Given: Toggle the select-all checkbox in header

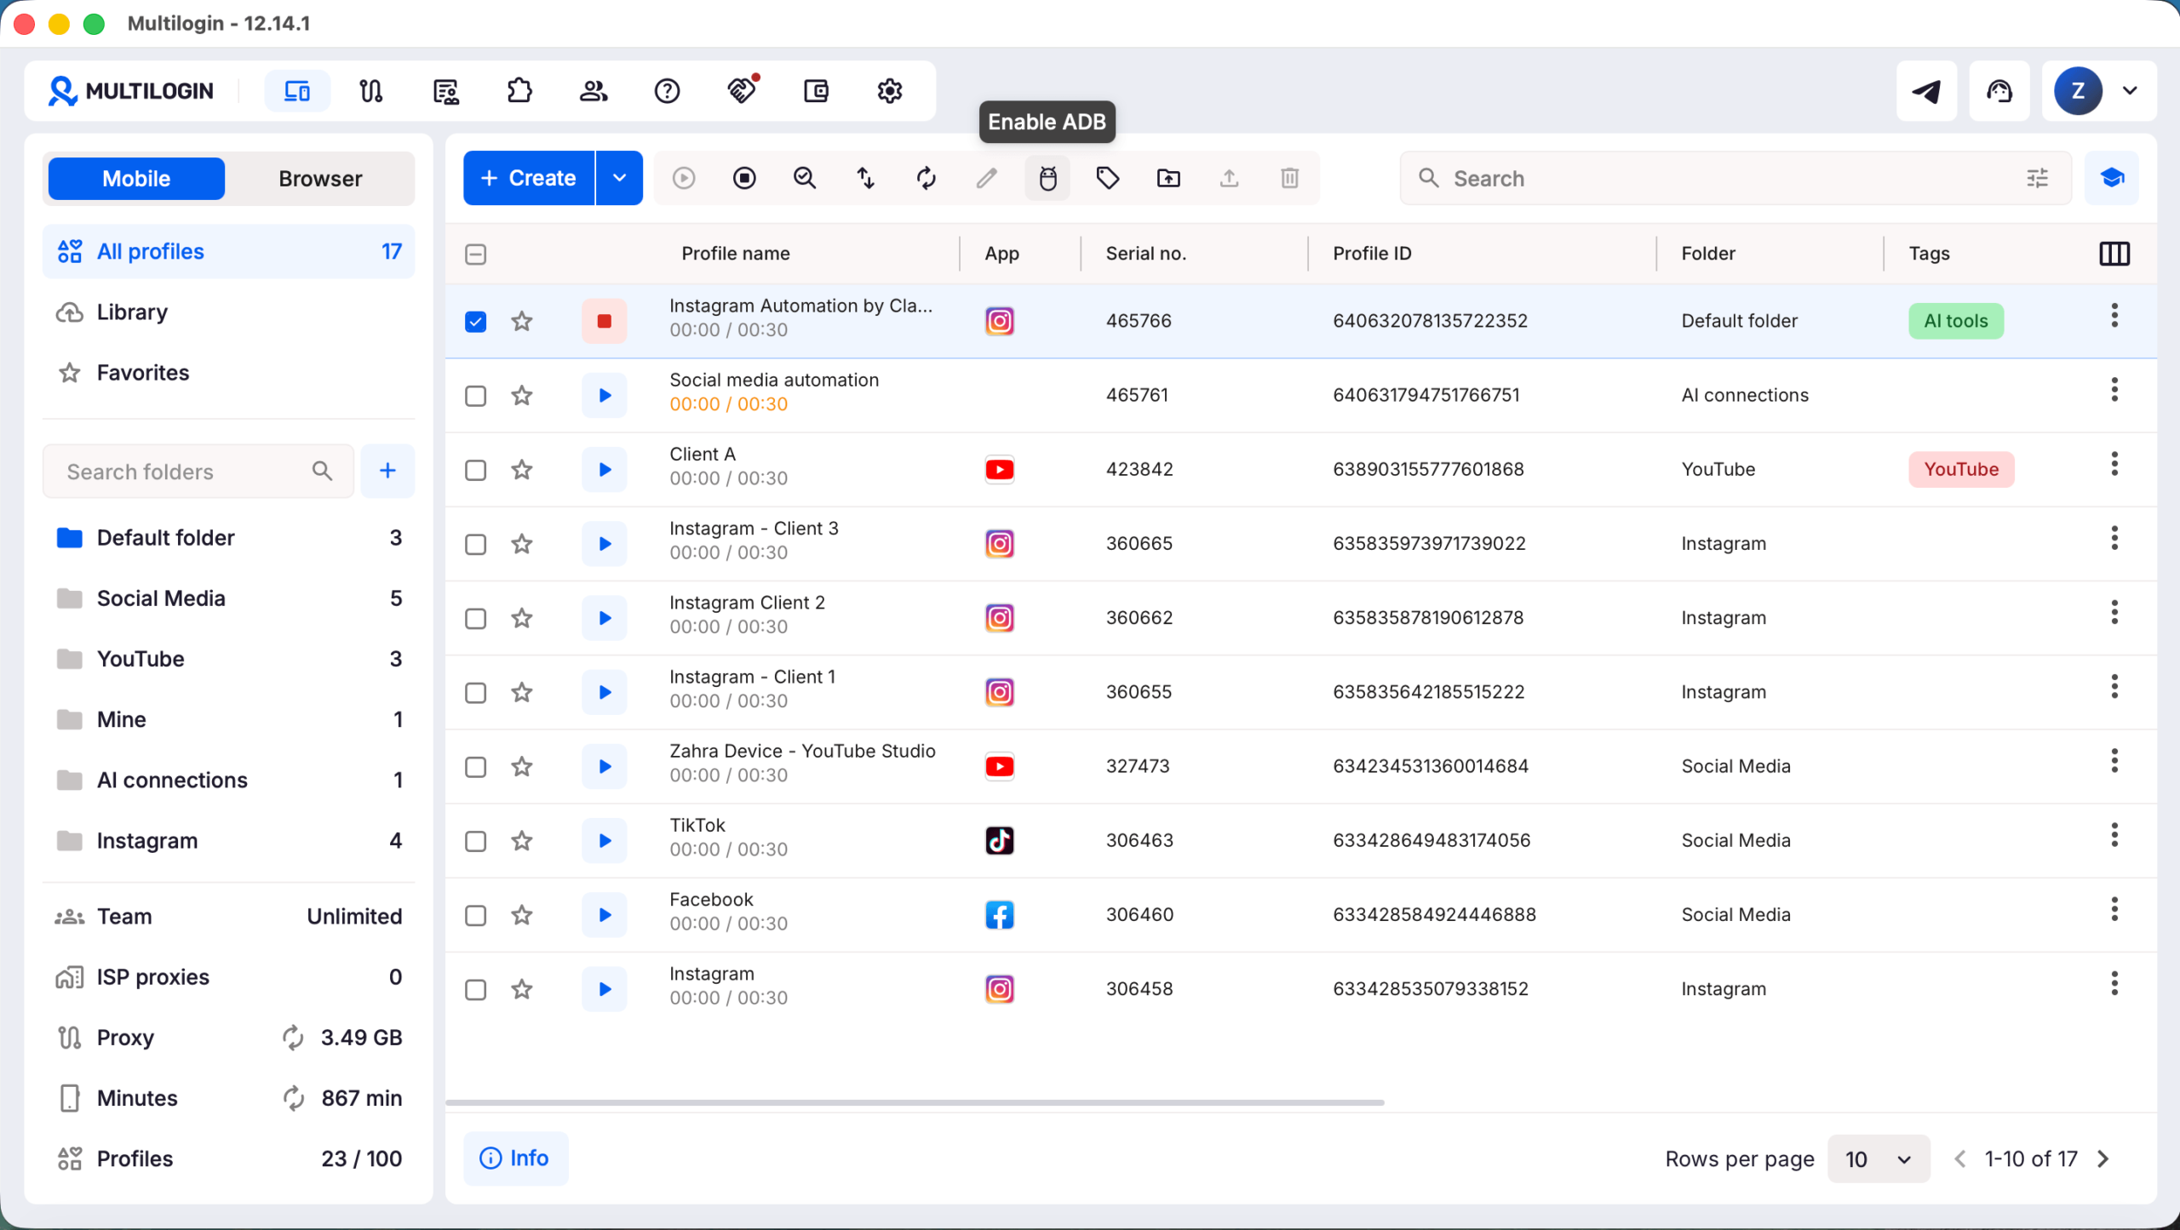Looking at the screenshot, I should (x=476, y=255).
